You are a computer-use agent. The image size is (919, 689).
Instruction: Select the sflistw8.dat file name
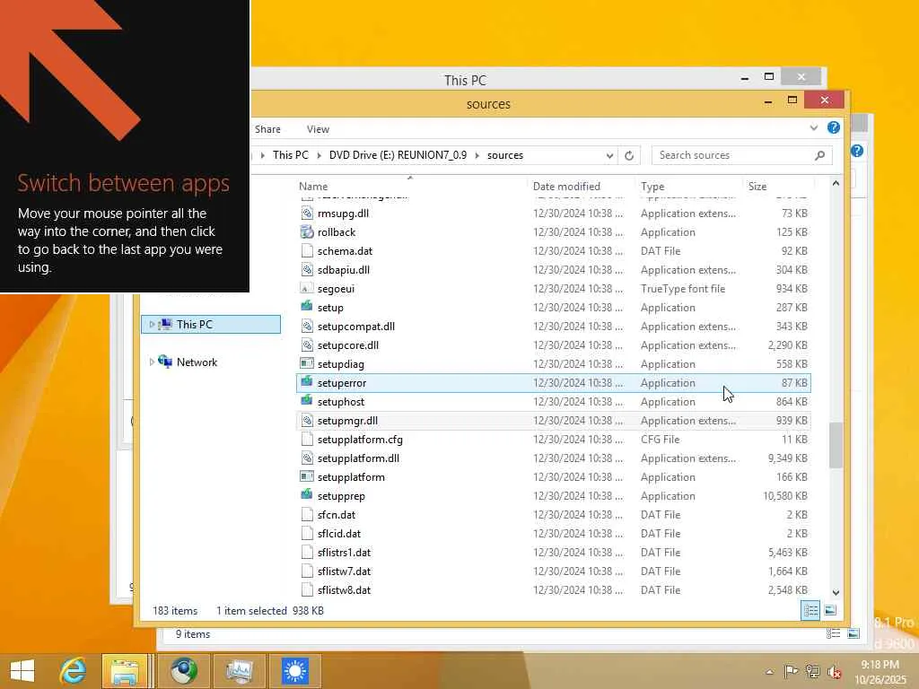pos(344,590)
